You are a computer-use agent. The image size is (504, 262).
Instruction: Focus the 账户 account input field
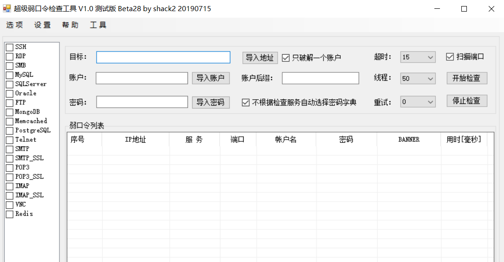pos(142,78)
